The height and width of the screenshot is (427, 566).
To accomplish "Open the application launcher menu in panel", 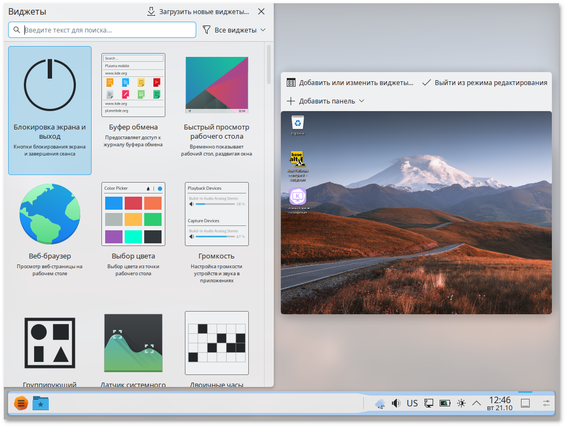I will tap(21, 403).
